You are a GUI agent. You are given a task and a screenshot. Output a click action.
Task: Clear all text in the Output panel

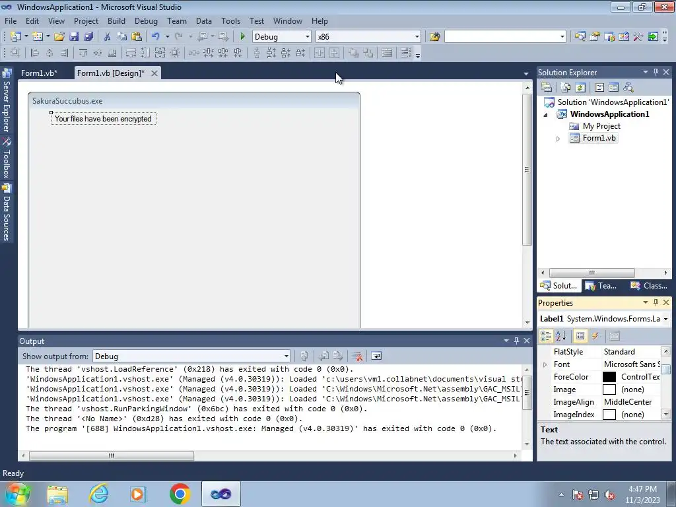[x=357, y=356]
